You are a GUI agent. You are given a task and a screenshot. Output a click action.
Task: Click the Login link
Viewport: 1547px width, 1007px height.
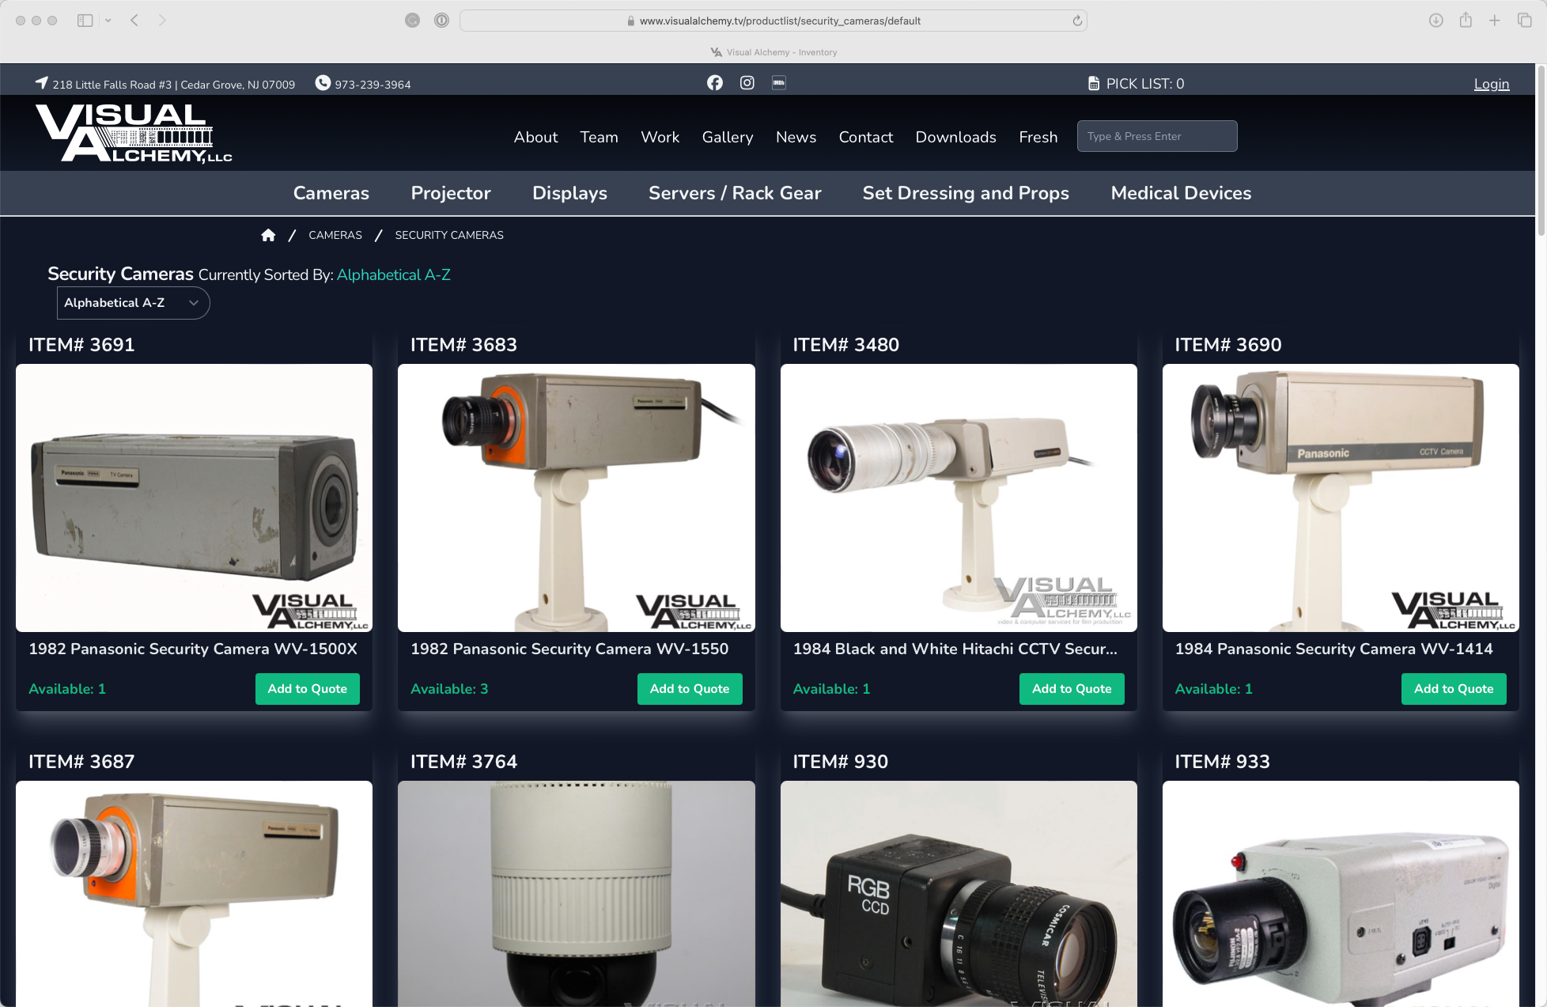pyautogui.click(x=1492, y=84)
